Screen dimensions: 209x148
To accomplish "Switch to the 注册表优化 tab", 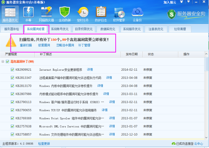I will (156, 29).
